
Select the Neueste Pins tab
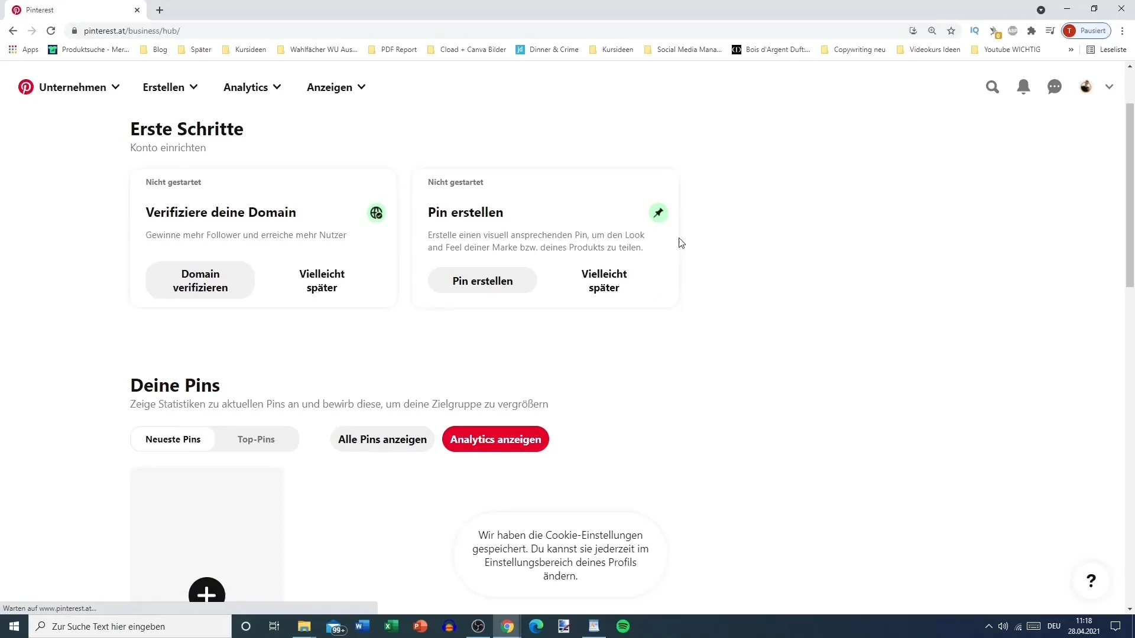click(x=173, y=440)
